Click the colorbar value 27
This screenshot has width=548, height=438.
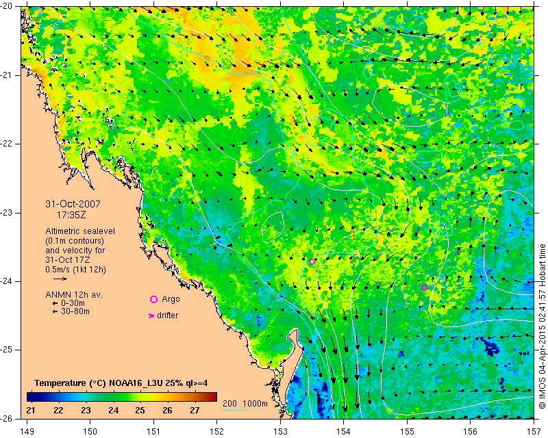[195, 410]
